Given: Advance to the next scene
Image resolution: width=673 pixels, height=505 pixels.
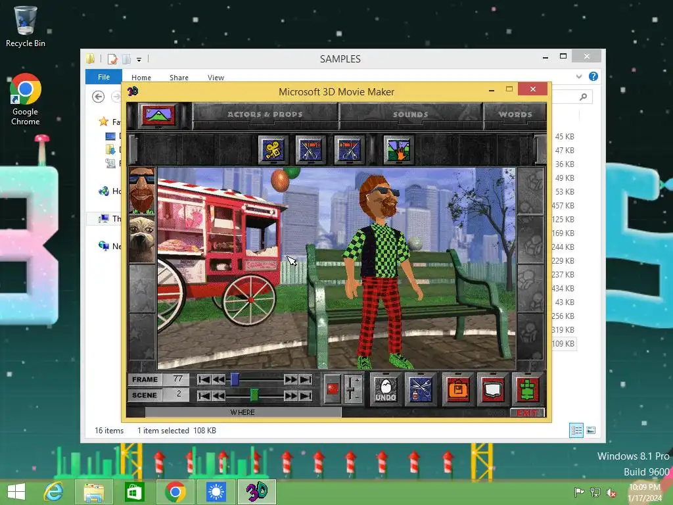Looking at the screenshot, I should pyautogui.click(x=290, y=395).
